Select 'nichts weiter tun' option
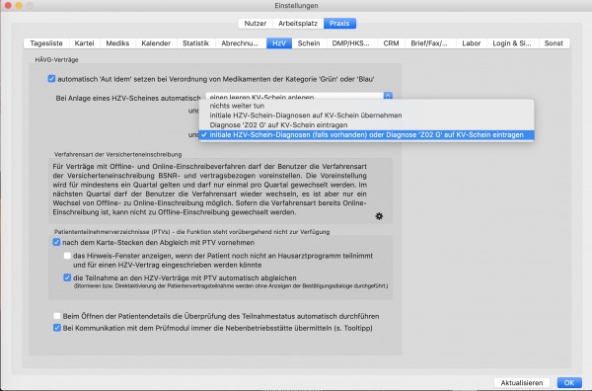The width and height of the screenshot is (592, 391). pos(366,106)
